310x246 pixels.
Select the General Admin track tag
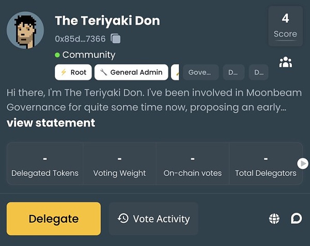tap(131, 72)
